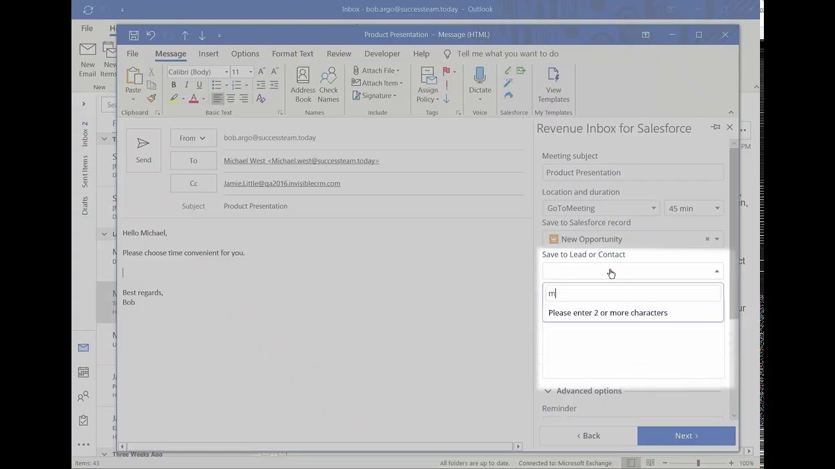This screenshot has height=469, width=835.
Task: Open the GoToMeeting location dropdown
Action: [x=600, y=208]
